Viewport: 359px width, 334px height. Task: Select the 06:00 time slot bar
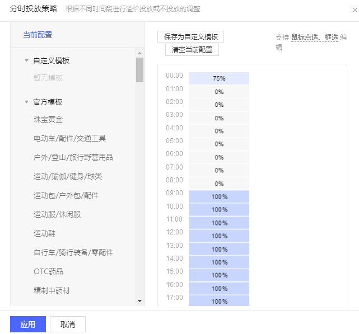point(219,157)
